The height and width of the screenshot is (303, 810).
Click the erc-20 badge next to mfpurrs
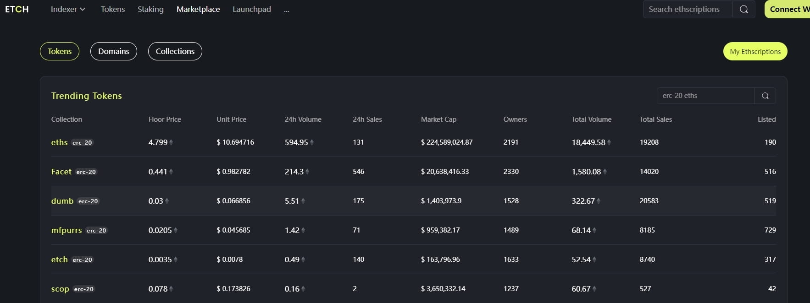pyautogui.click(x=96, y=231)
